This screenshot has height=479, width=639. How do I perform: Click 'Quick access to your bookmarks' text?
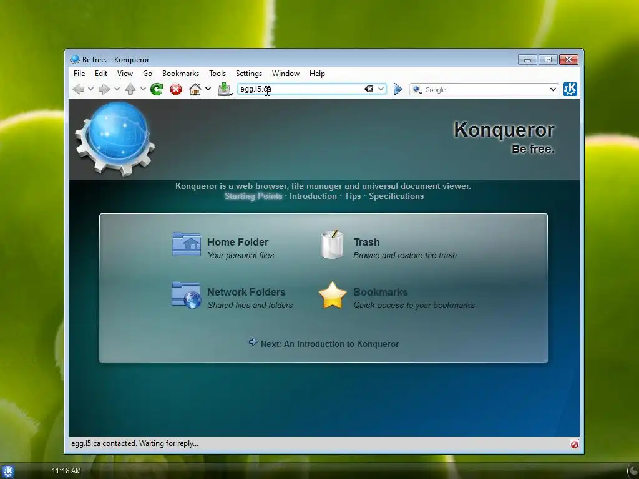(414, 305)
